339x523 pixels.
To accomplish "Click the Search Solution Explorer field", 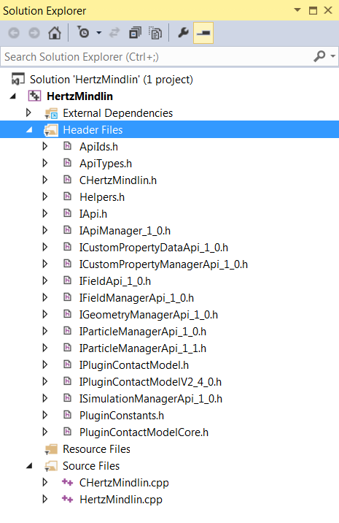I will pyautogui.click(x=157, y=57).
